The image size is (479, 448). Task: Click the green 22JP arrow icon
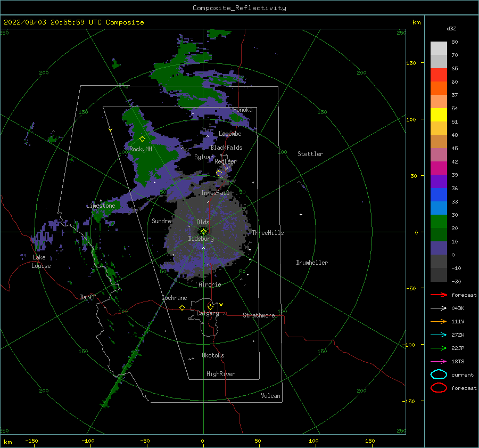[x=439, y=348]
